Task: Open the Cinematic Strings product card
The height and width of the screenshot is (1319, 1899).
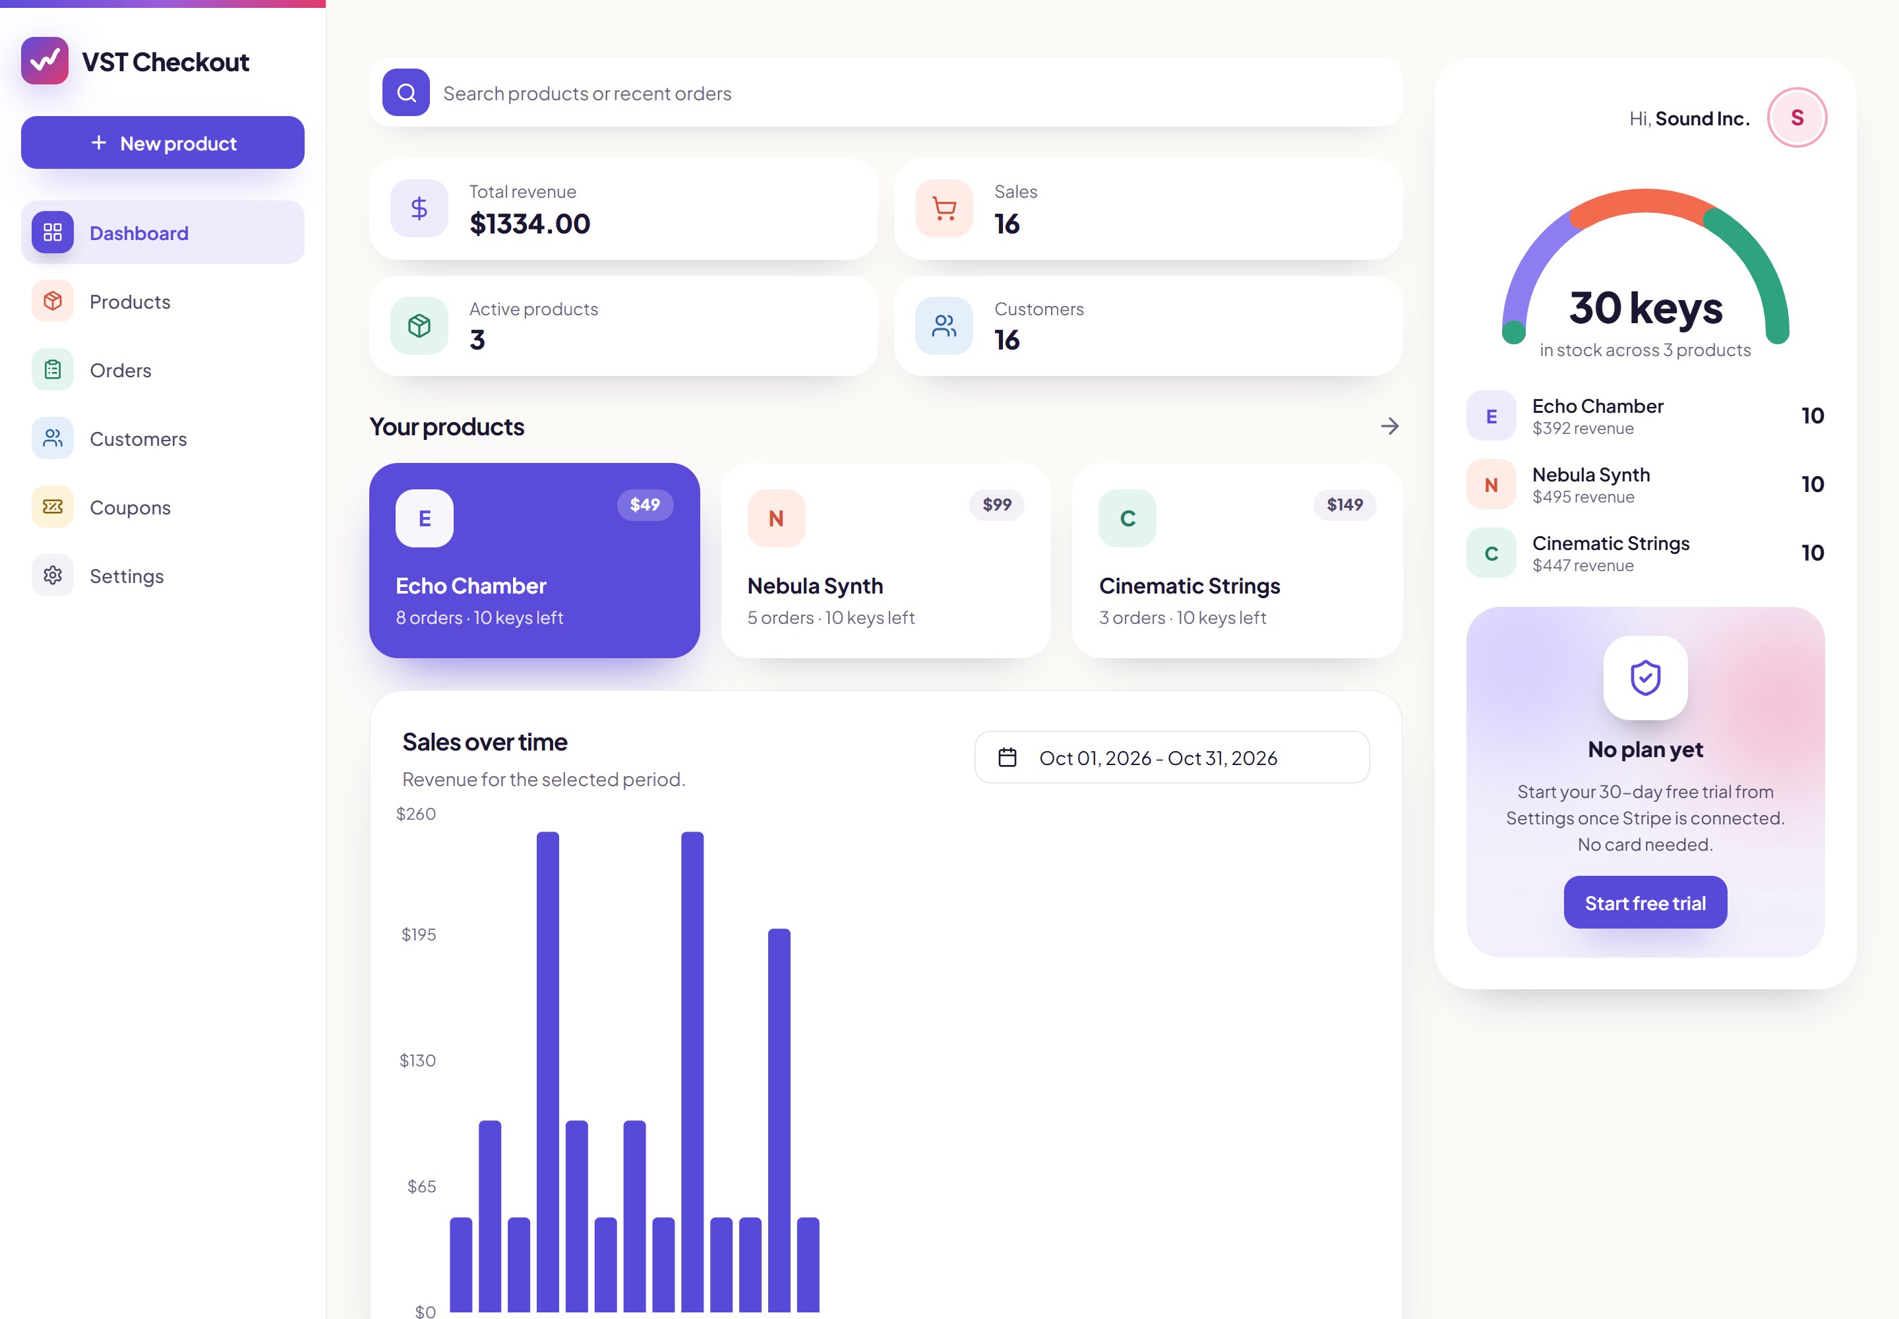Action: (1237, 561)
